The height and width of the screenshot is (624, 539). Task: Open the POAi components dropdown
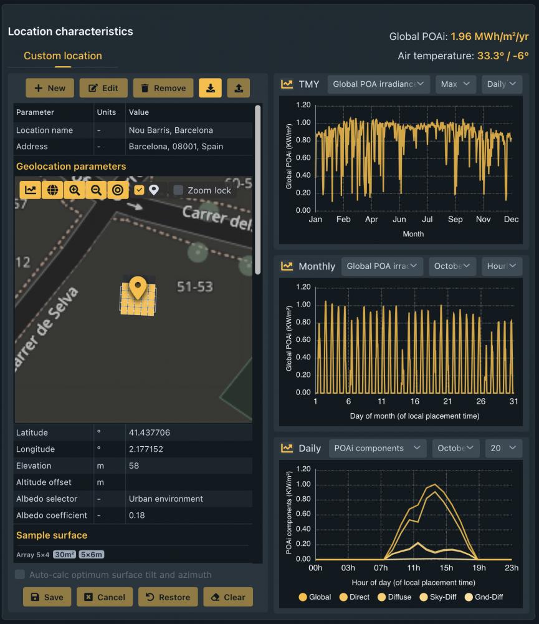point(378,448)
